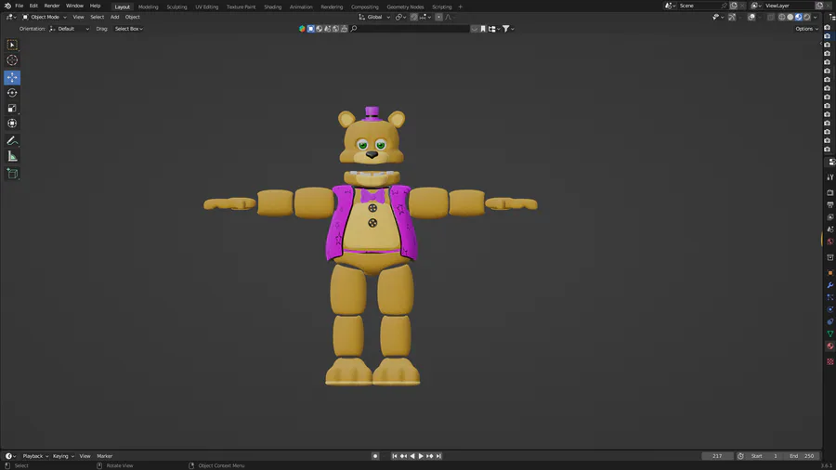Switch to the Geometry Nodes workspace tab
836x470 pixels.
[405, 7]
